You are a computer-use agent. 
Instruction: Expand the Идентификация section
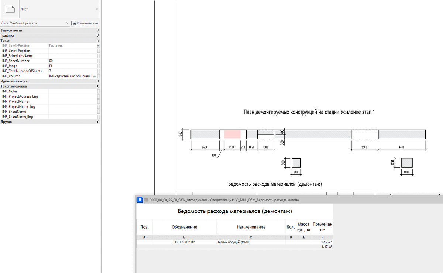pyautogui.click(x=97, y=81)
